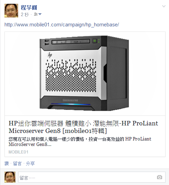Viewport: 169px width, 185px height.
Task: Focus the 留言 comment input field
Action: 92,177
